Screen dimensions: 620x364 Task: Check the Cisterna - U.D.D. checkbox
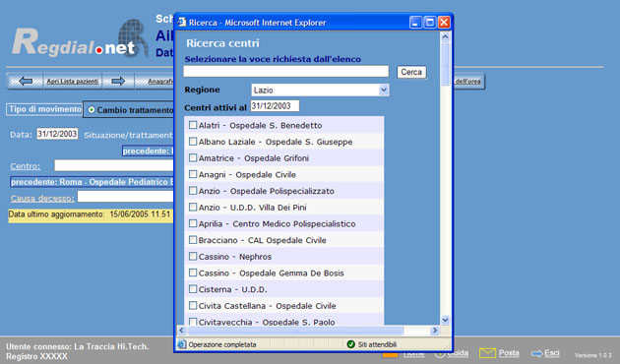tap(193, 289)
